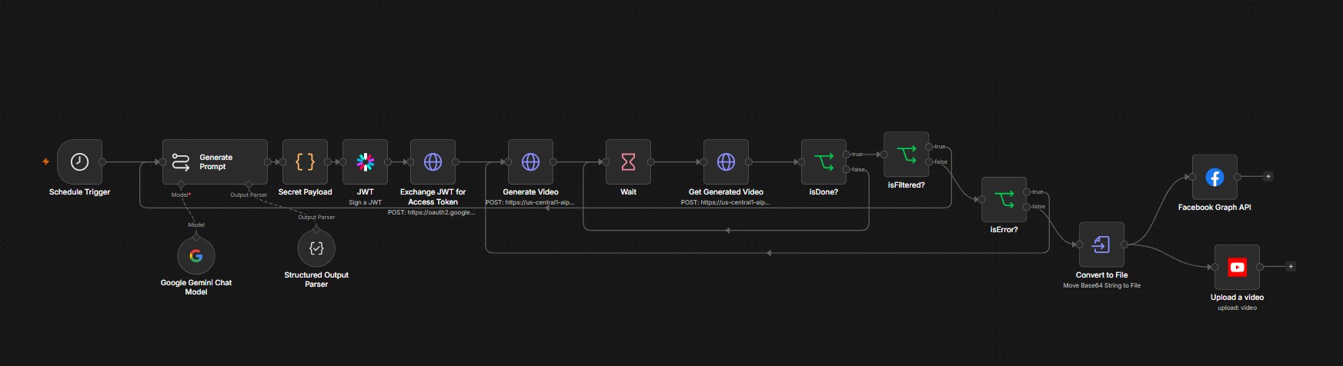Click the 'POST: https://oauth2.google...' subtitle

click(x=431, y=212)
